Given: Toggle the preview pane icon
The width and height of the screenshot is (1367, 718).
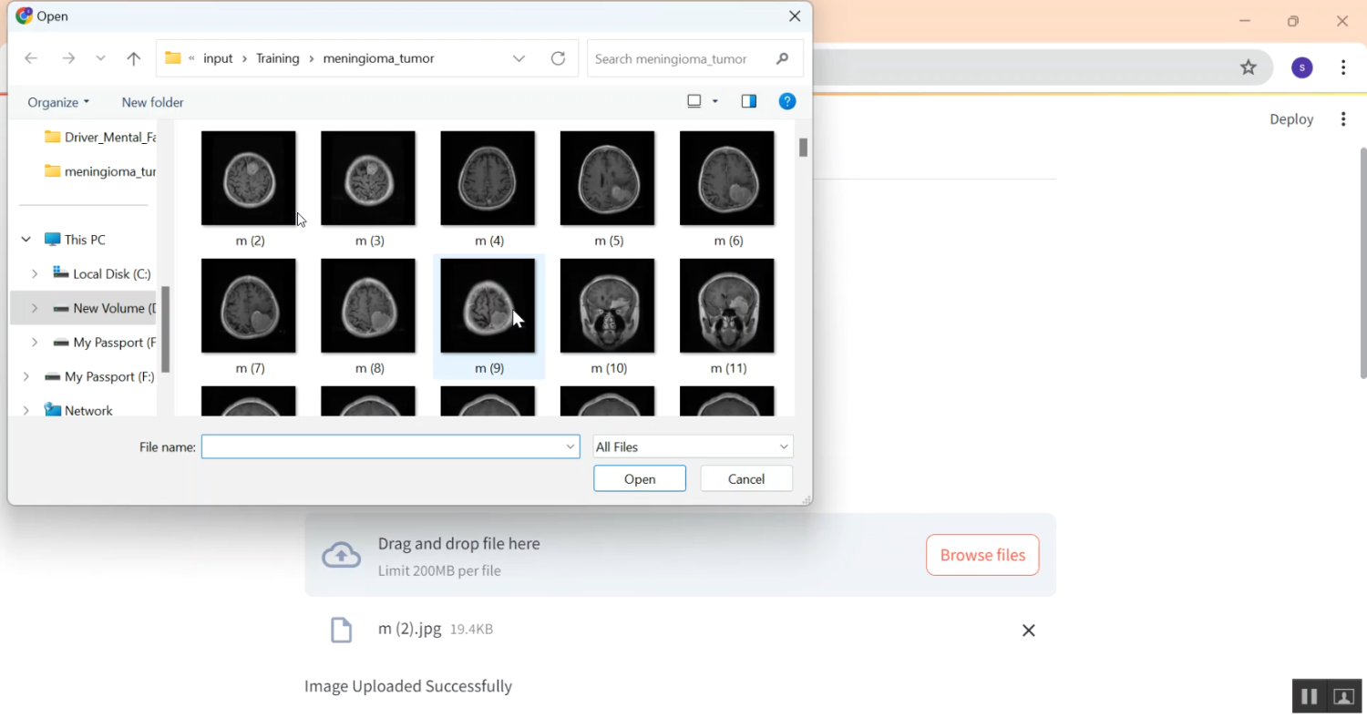Looking at the screenshot, I should tap(748, 102).
